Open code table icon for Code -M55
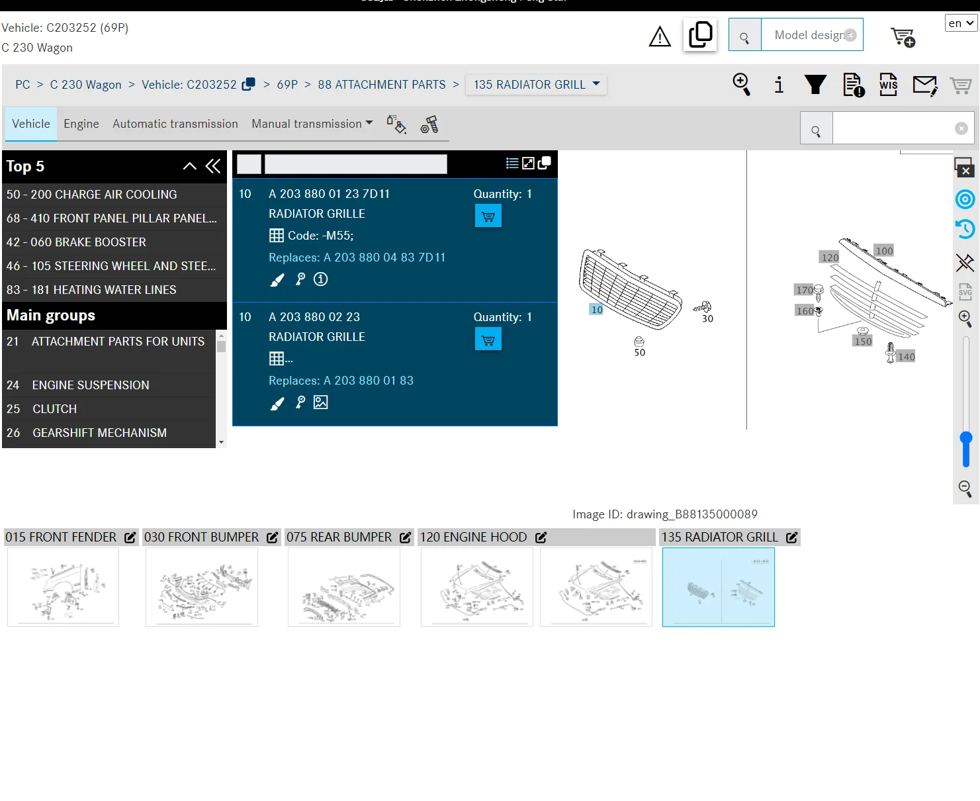 (x=277, y=236)
